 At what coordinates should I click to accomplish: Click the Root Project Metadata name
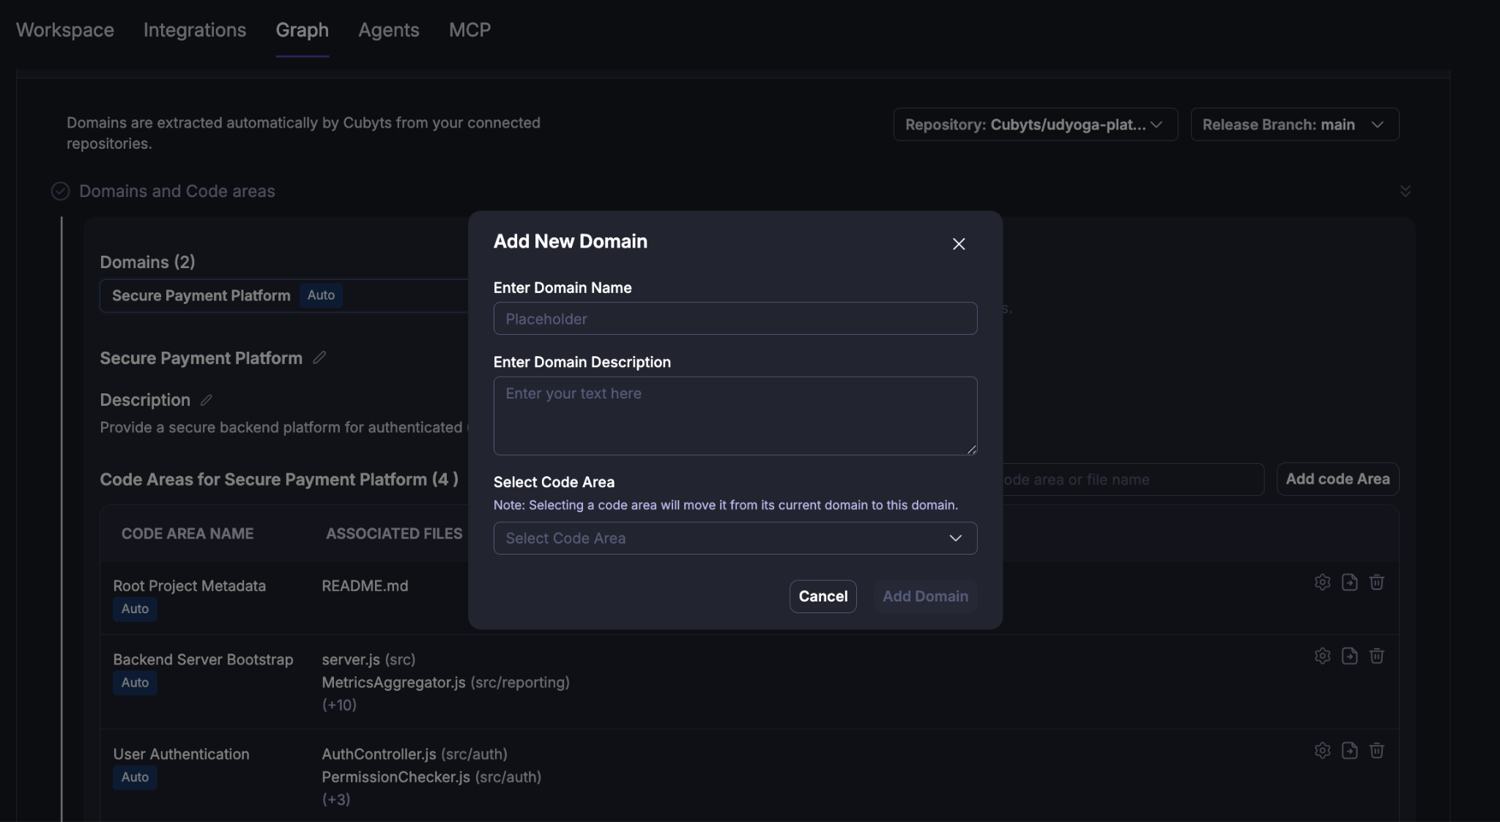click(189, 586)
